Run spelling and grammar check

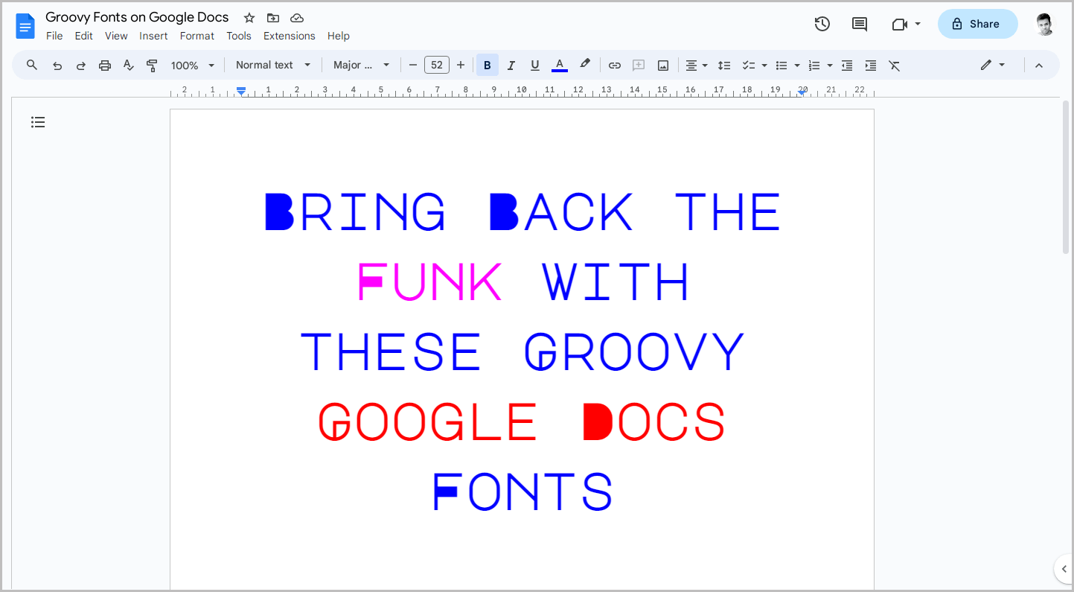pyautogui.click(x=128, y=65)
